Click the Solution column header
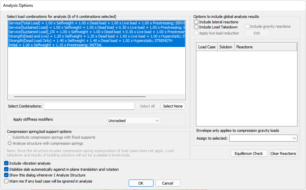306x190 pixels. pos(225,47)
